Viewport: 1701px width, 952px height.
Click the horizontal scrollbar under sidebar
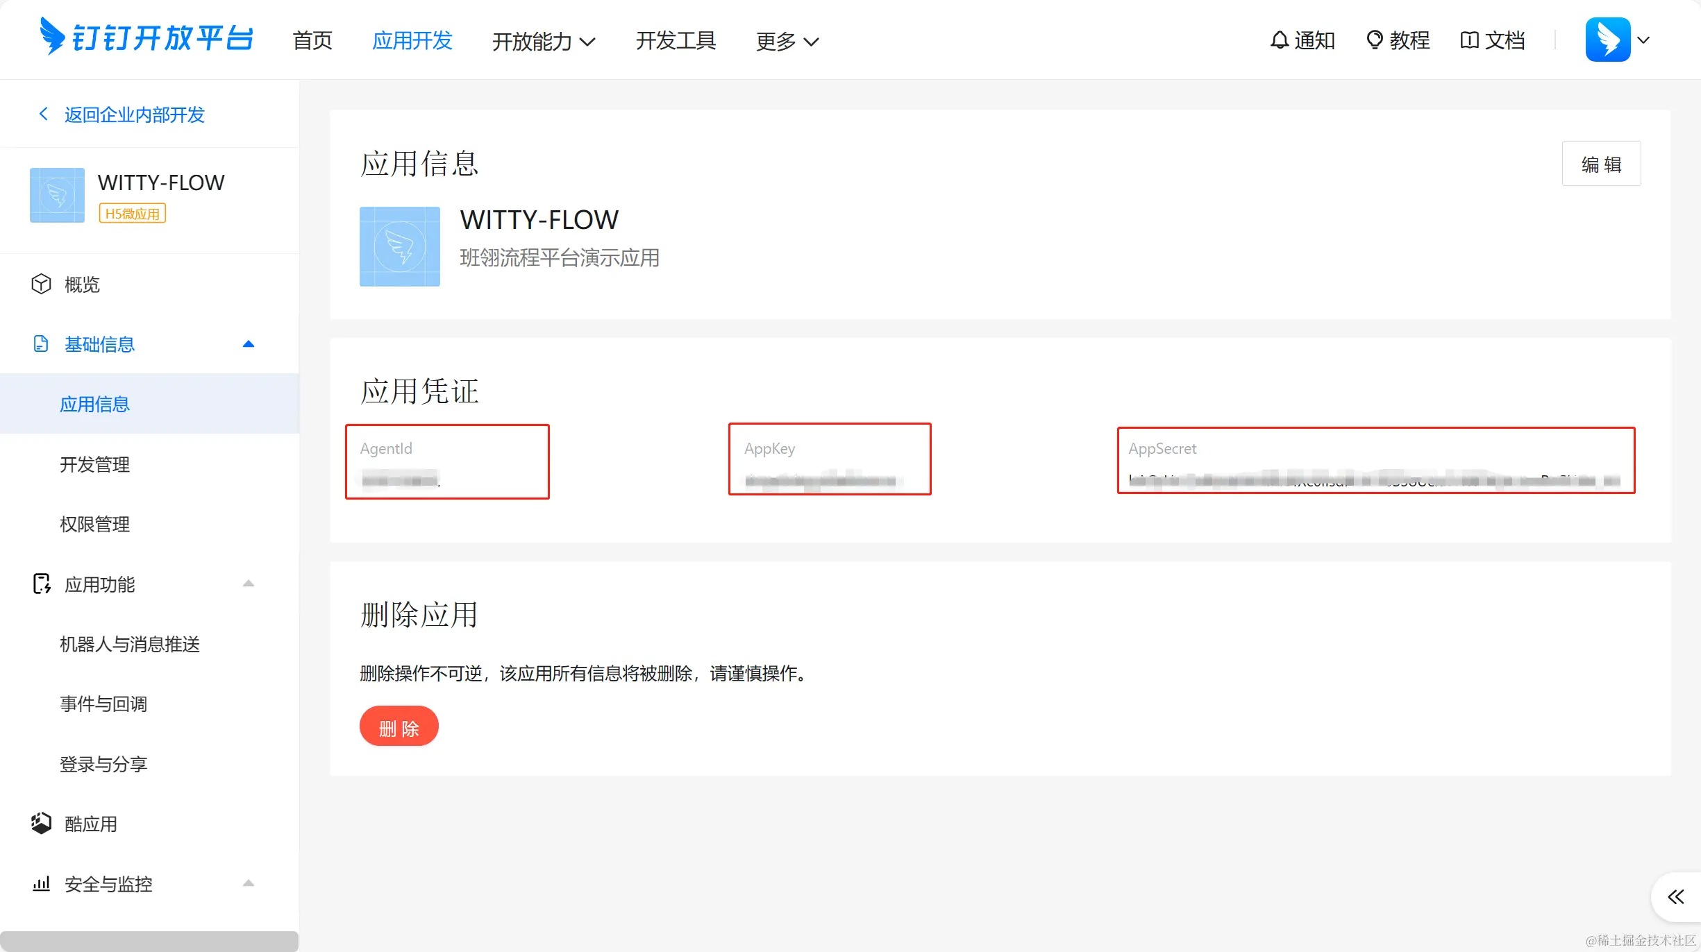149,941
